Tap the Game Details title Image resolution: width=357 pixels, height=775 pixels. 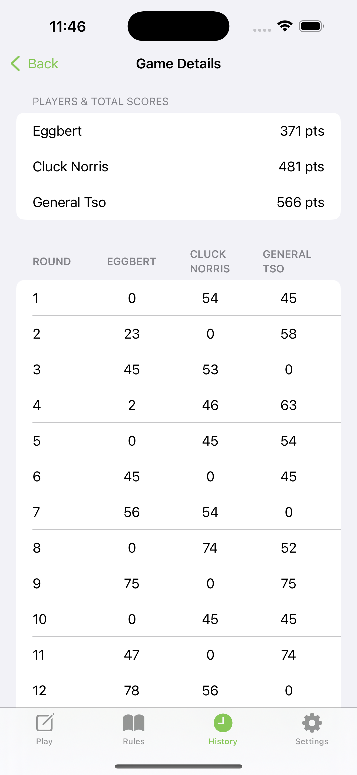(178, 64)
